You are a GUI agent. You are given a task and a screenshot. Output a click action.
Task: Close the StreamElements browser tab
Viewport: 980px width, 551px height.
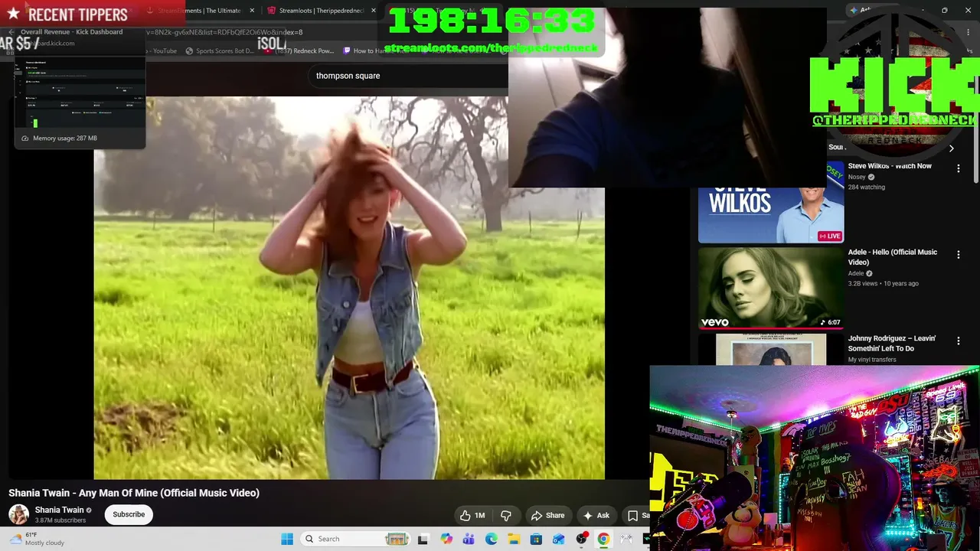tap(252, 11)
